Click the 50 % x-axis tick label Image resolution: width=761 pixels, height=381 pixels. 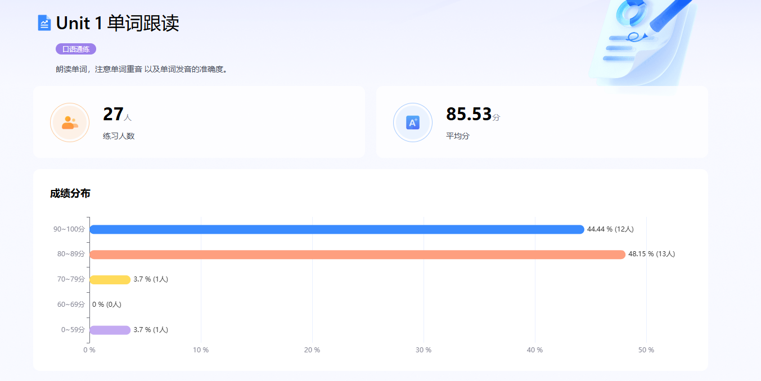pos(646,350)
